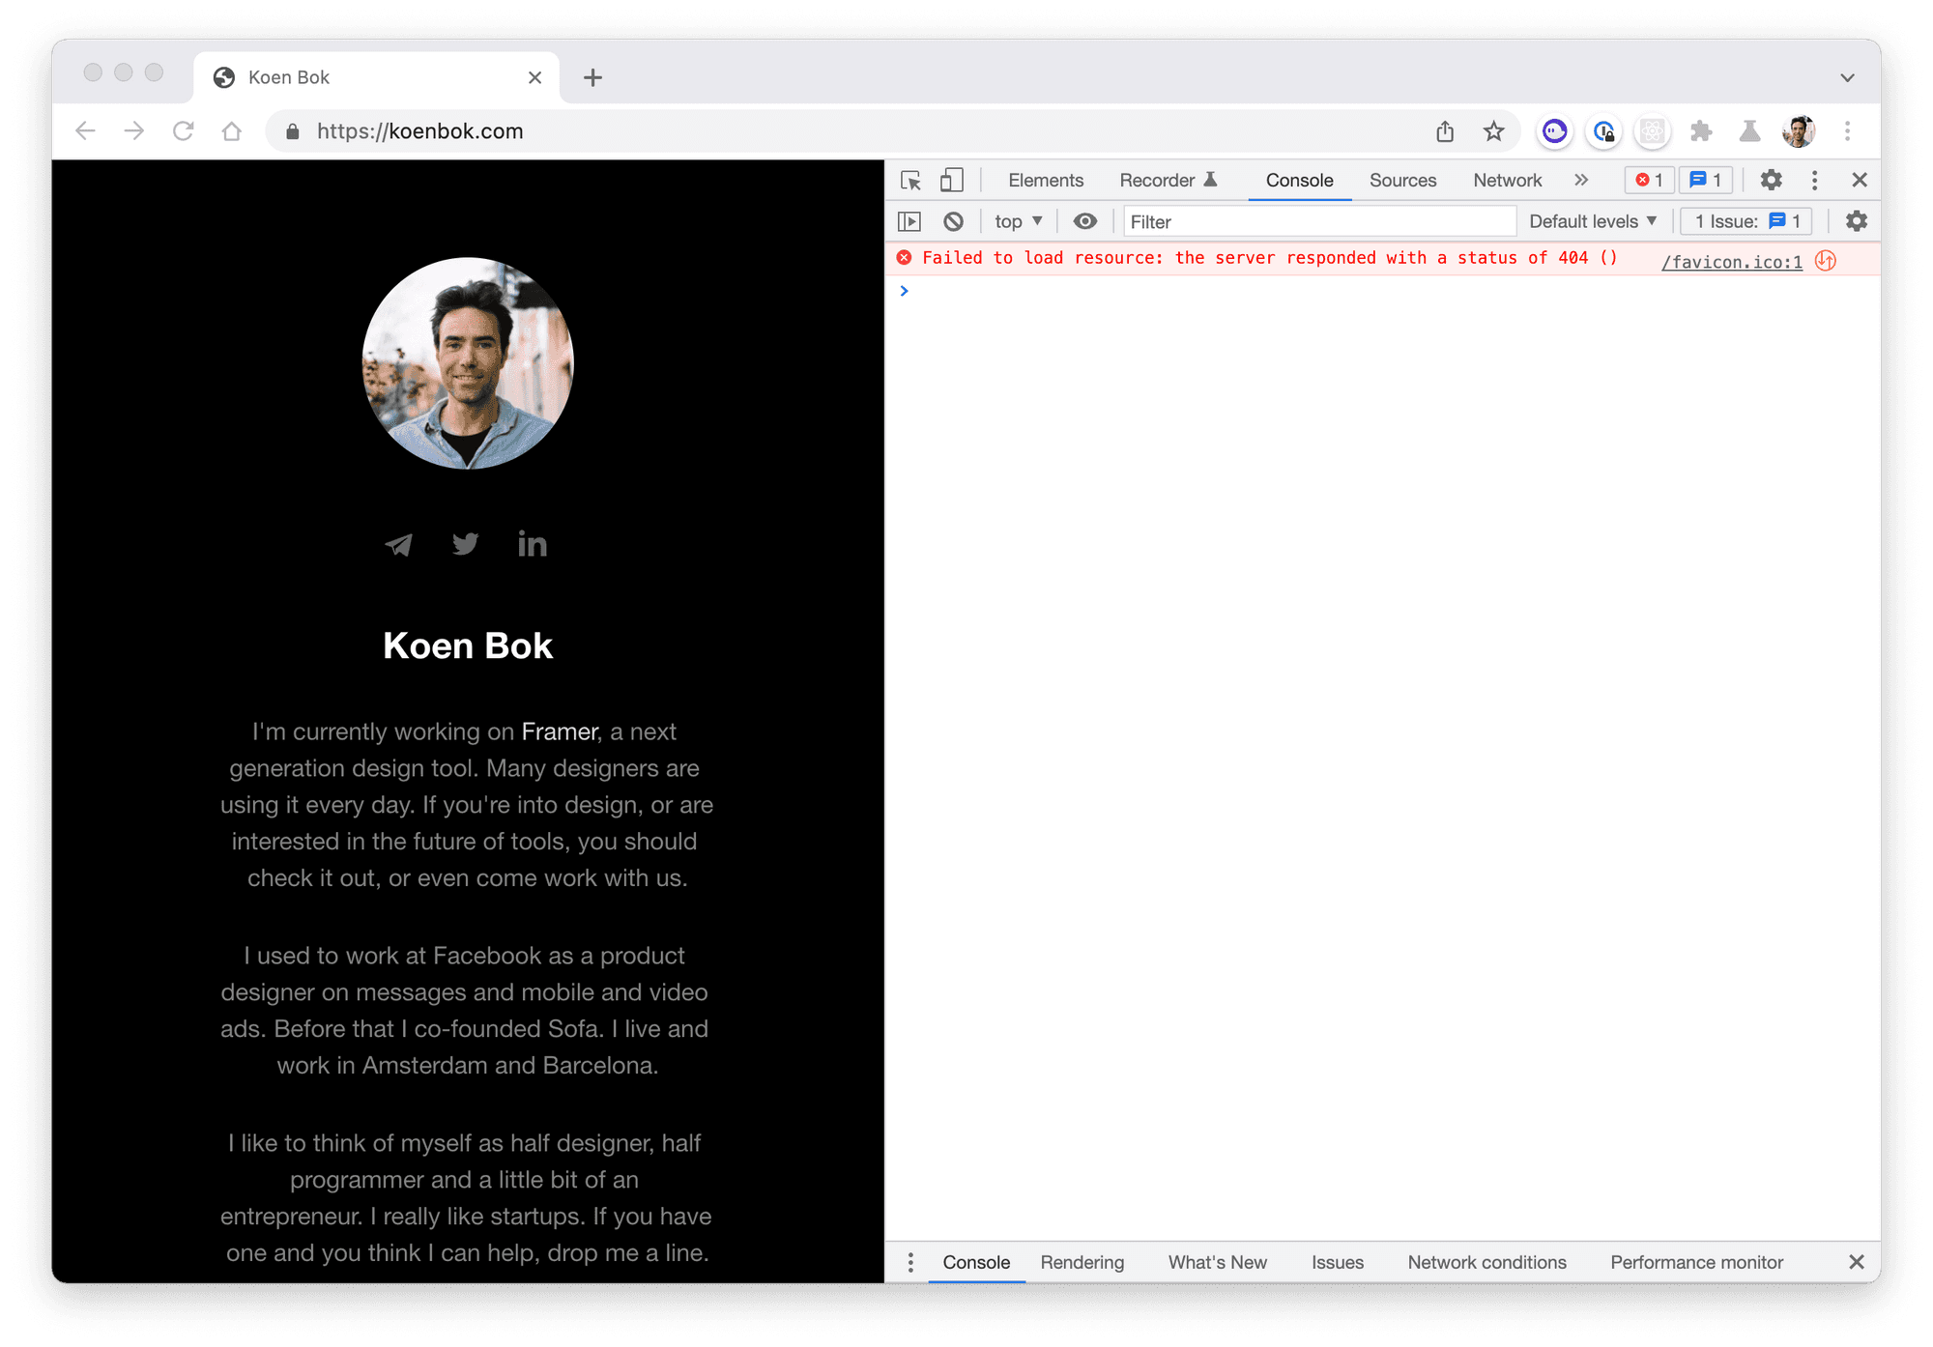Screen dimensions: 1933x1347
Task: Toggle the console sidebar panel
Action: pos(909,221)
